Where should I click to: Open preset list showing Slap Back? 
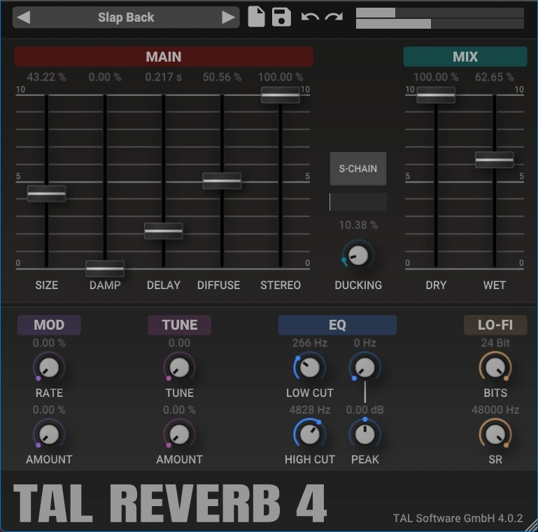click(x=126, y=17)
